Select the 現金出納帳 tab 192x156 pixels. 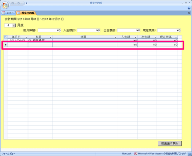click(26, 13)
